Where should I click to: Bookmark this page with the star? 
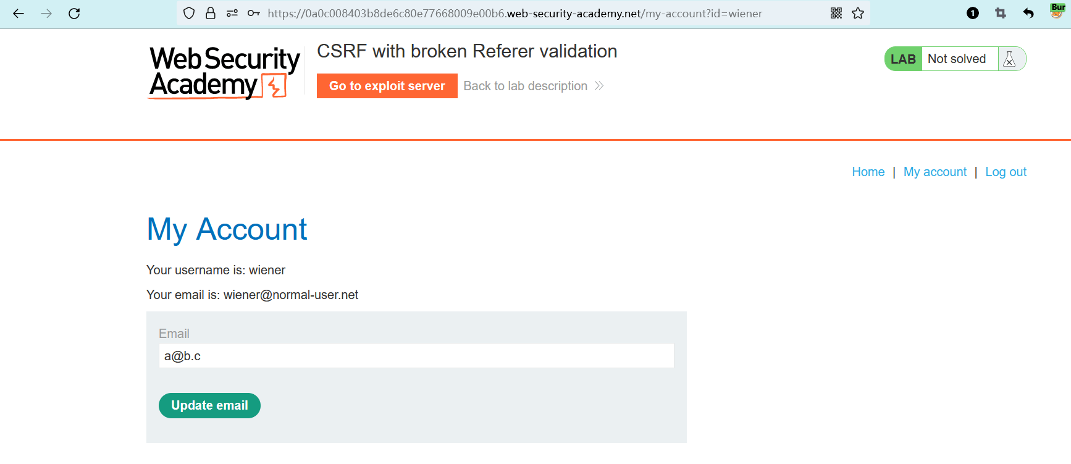[858, 13]
